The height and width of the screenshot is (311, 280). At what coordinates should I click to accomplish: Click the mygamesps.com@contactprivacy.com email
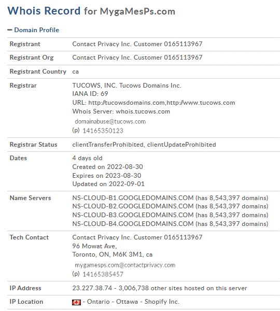125,265
